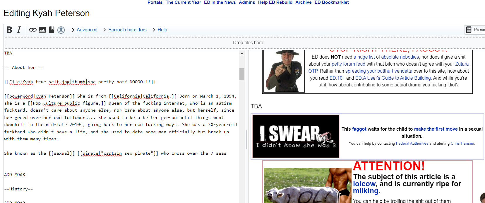
Task: Click the Drop files here upload area
Action: 248,43
